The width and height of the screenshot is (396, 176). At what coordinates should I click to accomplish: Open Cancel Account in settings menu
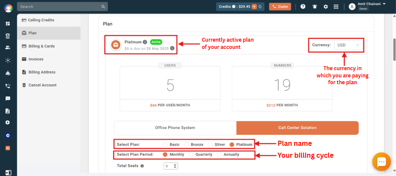(49, 85)
